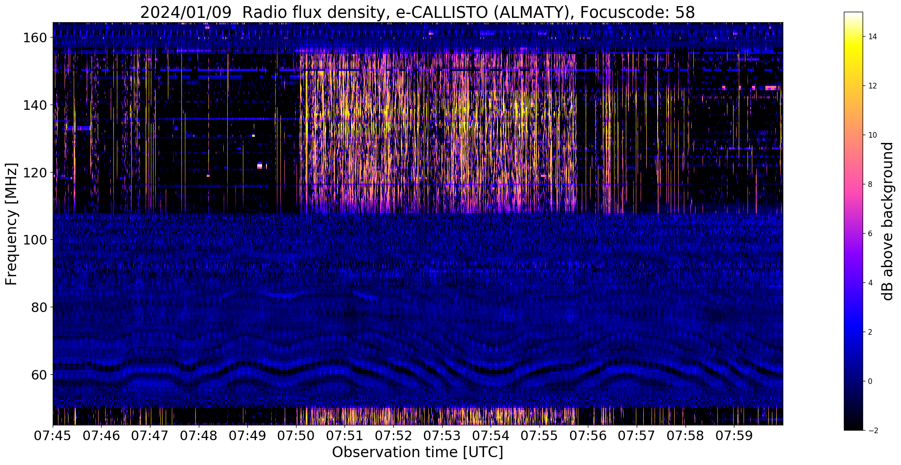Screen dimensions: 901x465
Task: Click the 07:55 time tick label
Action: coord(539,435)
